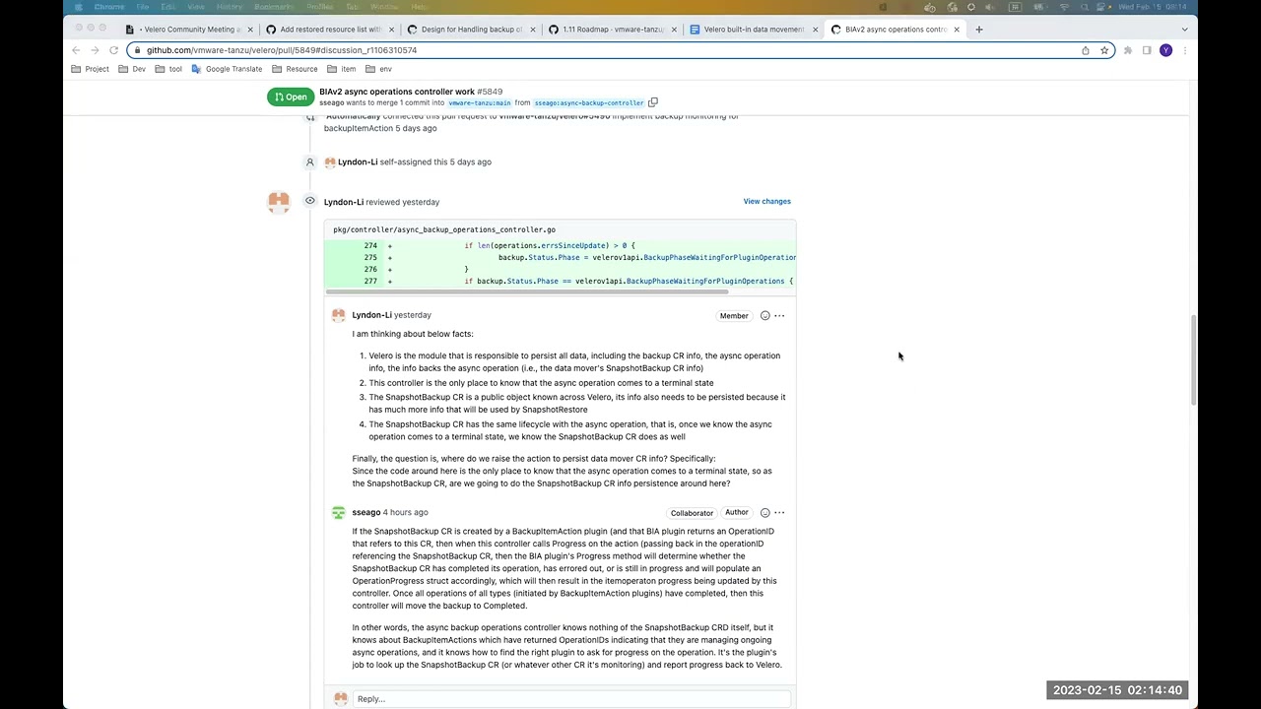Click the green Open status badge
Viewport: 1261px width, 709px height.
[x=291, y=97]
